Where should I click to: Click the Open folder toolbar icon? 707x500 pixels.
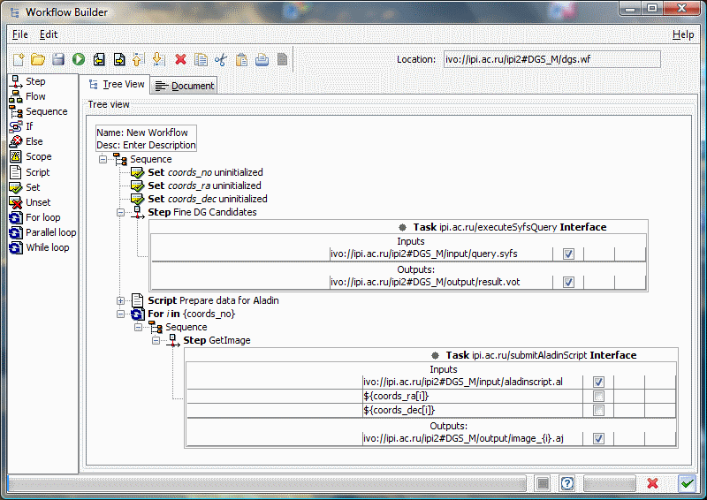[x=38, y=59]
